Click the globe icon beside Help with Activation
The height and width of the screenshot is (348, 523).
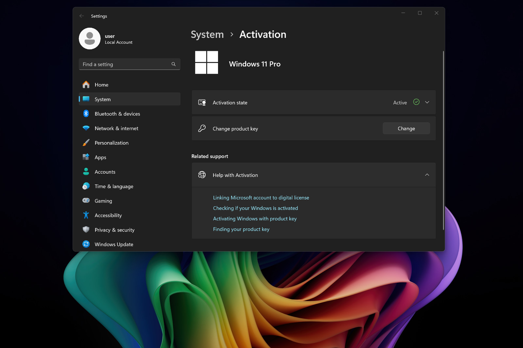tap(202, 175)
